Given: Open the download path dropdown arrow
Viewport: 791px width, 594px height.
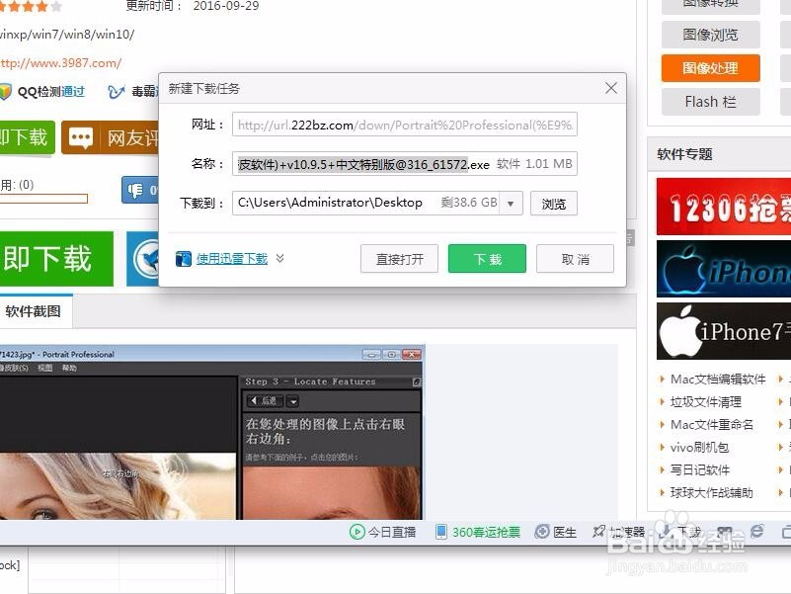Looking at the screenshot, I should point(511,204).
